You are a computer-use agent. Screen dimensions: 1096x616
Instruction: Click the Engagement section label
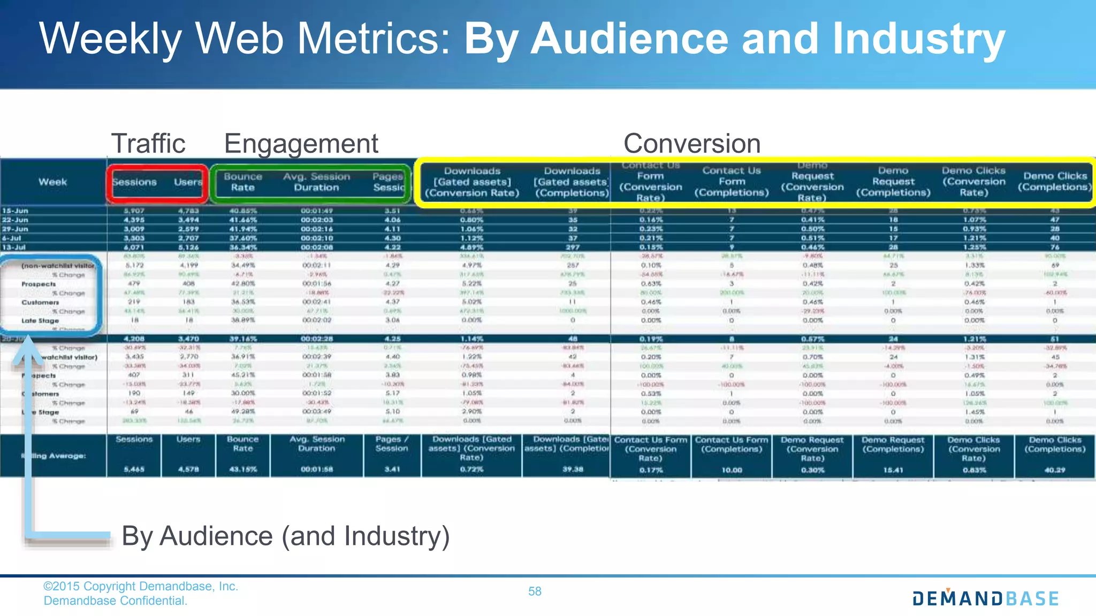[x=301, y=144]
